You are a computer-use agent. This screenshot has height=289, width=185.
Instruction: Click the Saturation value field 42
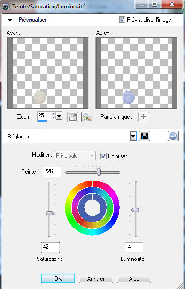point(50,247)
